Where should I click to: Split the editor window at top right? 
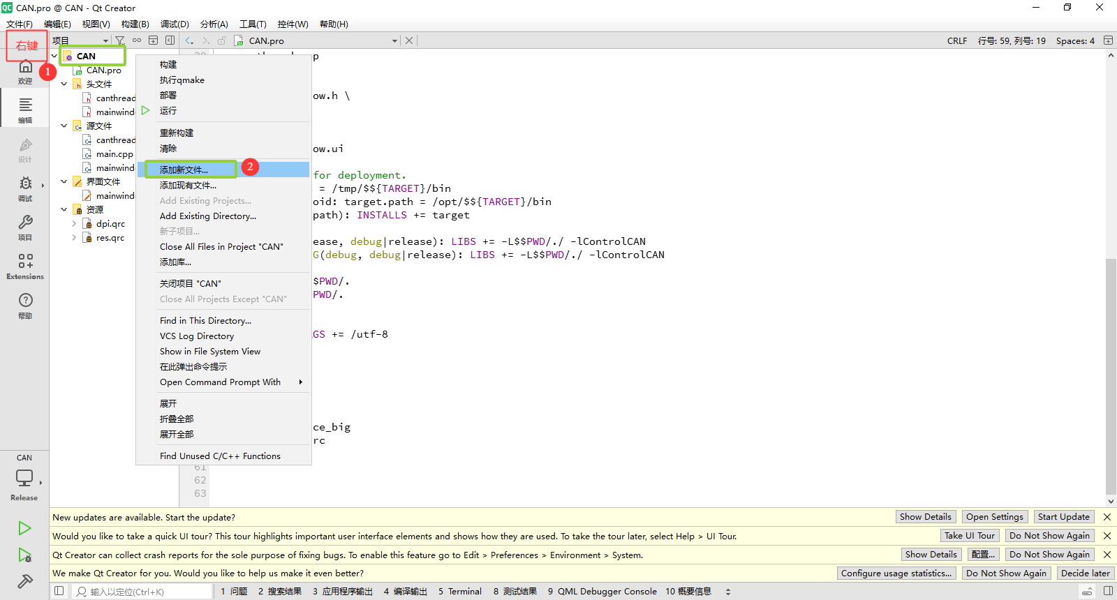(1108, 40)
